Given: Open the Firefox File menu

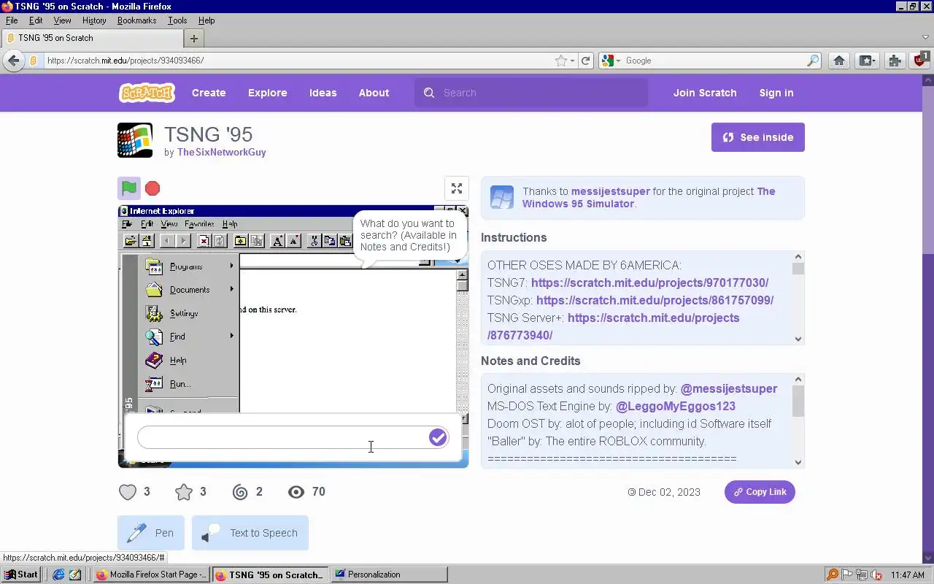Looking at the screenshot, I should tap(12, 20).
